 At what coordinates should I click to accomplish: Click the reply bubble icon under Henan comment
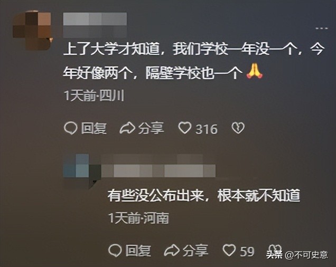[x=115, y=251]
